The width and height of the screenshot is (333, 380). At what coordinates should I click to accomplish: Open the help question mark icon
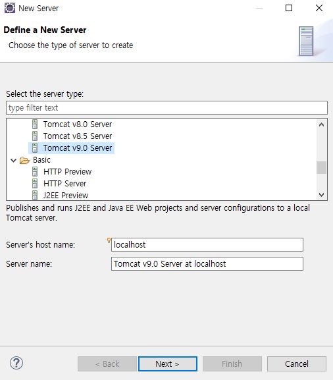pos(16,363)
